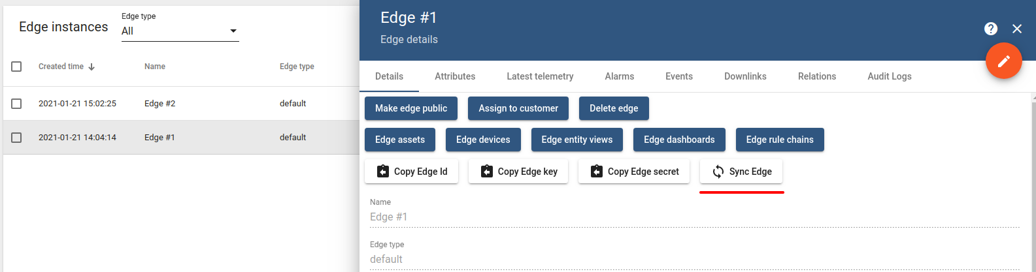Toggle the select-all checkbox in header
This screenshot has width=1036, height=272.
pyautogui.click(x=17, y=67)
